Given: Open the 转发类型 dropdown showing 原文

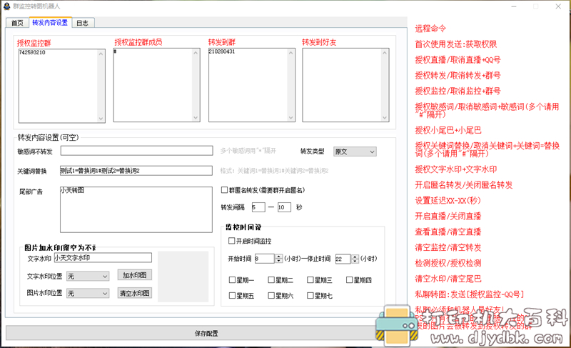Looking at the screenshot, I should click(x=355, y=151).
